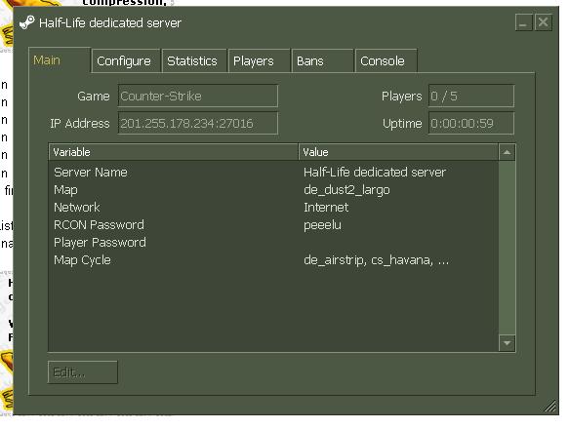Viewport: 569px width, 429px height.
Task: Switch to the Configure tab
Action: (x=125, y=60)
